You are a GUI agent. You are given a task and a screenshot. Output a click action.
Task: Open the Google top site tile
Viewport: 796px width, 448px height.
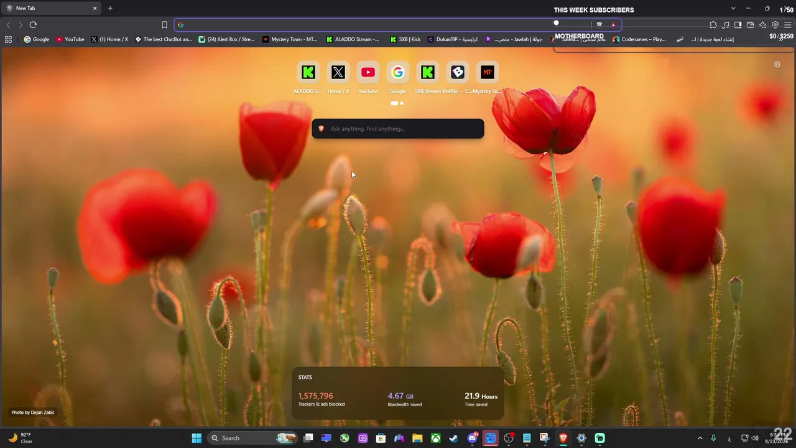pyautogui.click(x=397, y=77)
